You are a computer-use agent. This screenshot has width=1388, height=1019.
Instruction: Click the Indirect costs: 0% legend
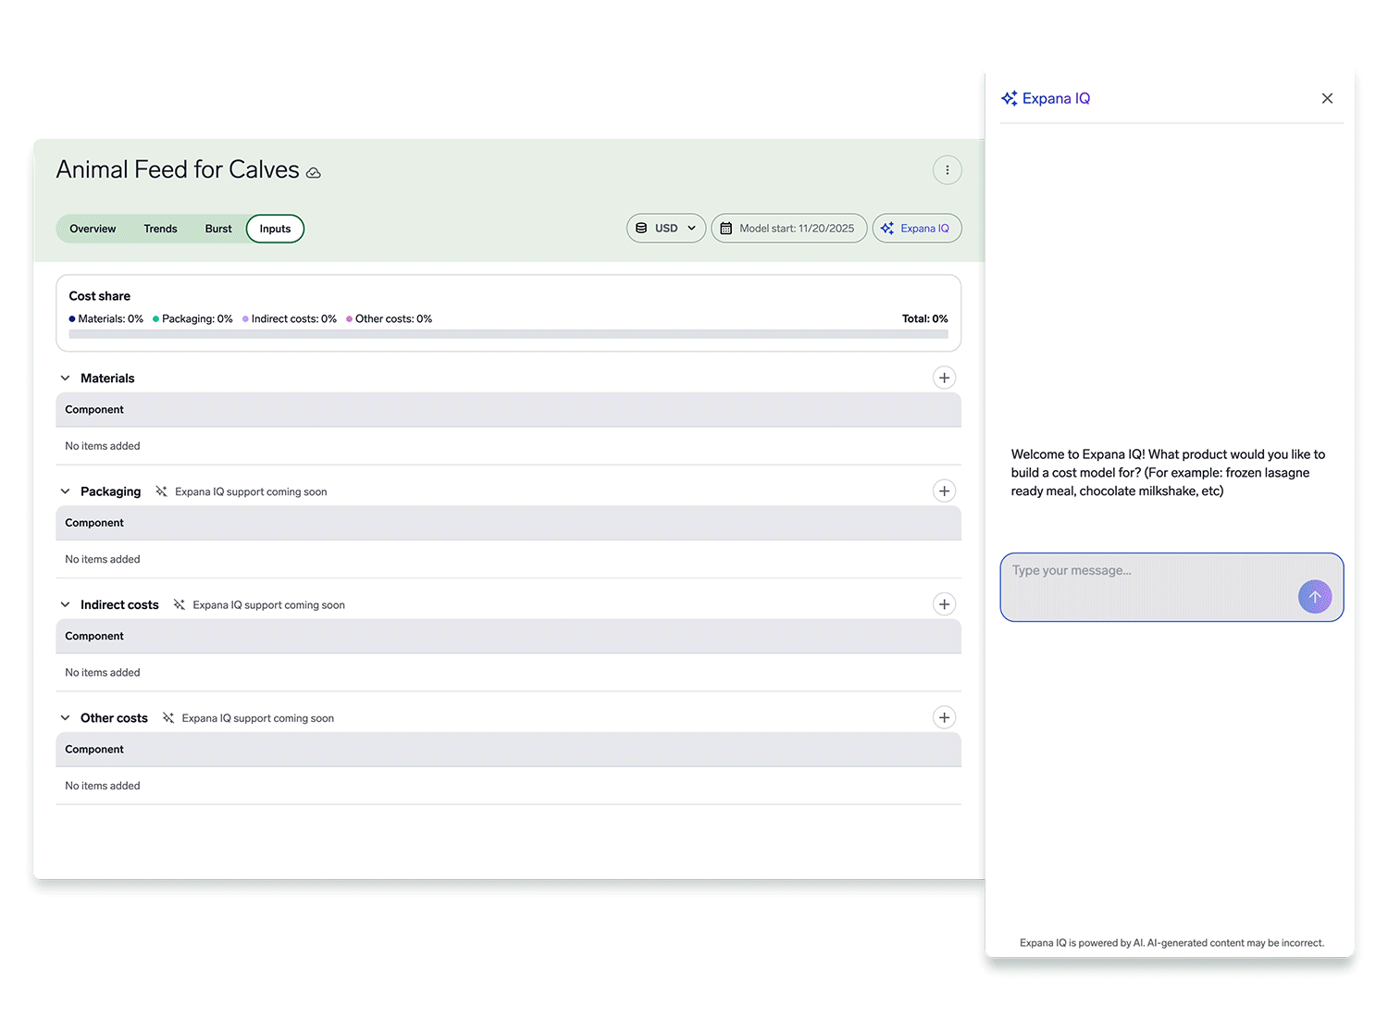point(290,319)
